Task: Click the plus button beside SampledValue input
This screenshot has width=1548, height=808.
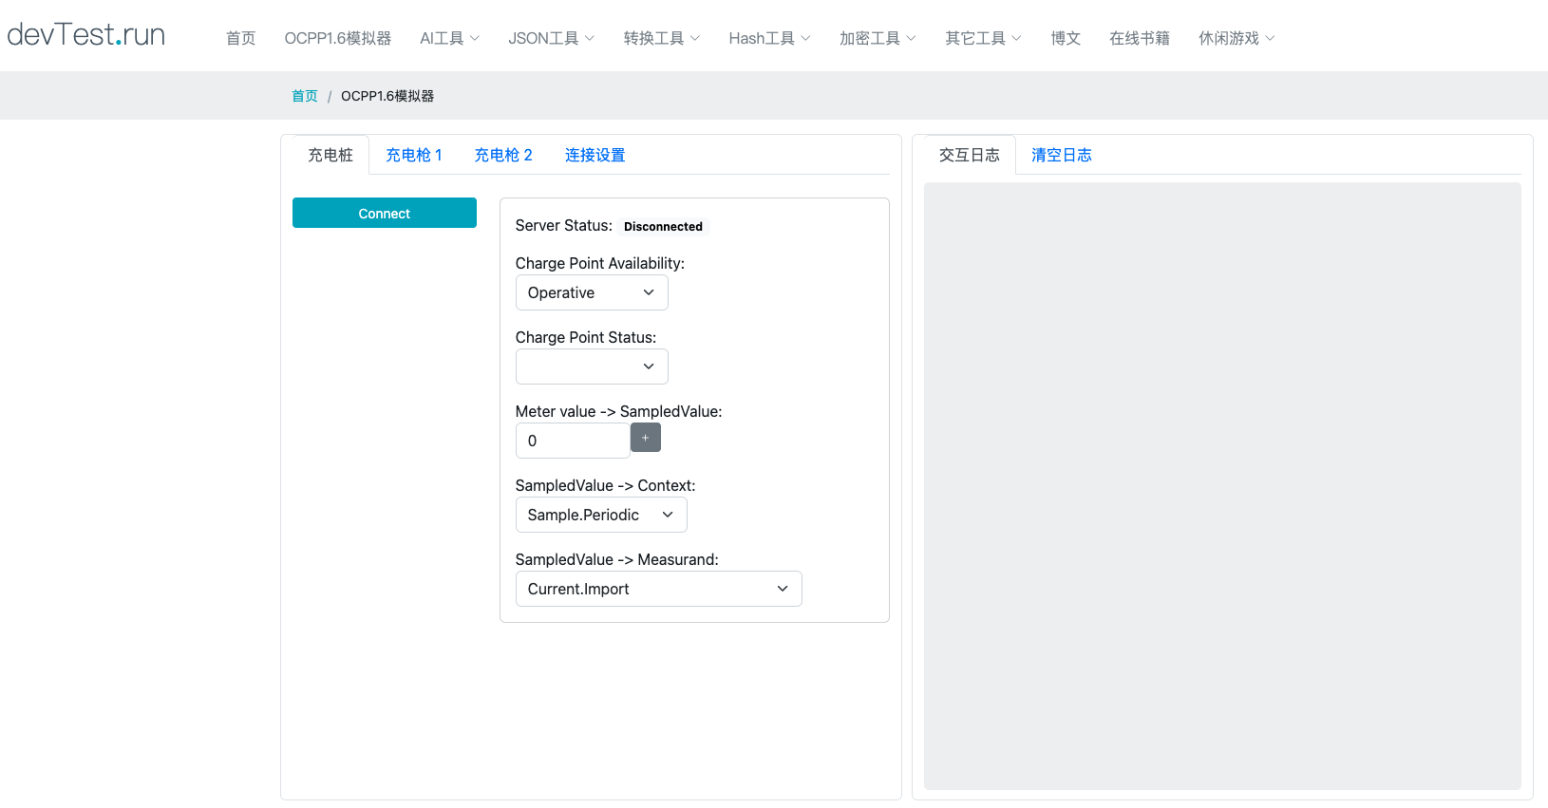Action: tap(645, 438)
